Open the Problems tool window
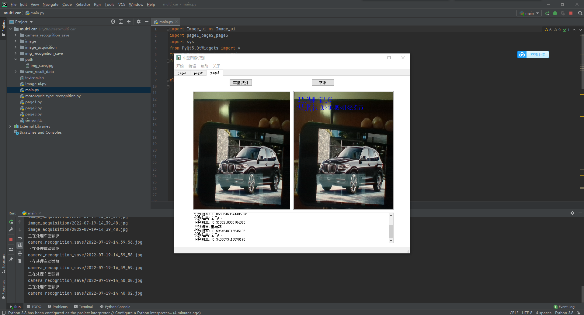Viewport: 584px width, 315px height. 58,307
